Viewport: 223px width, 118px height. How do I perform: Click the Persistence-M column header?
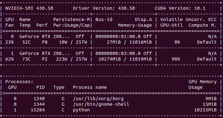tap(71, 19)
